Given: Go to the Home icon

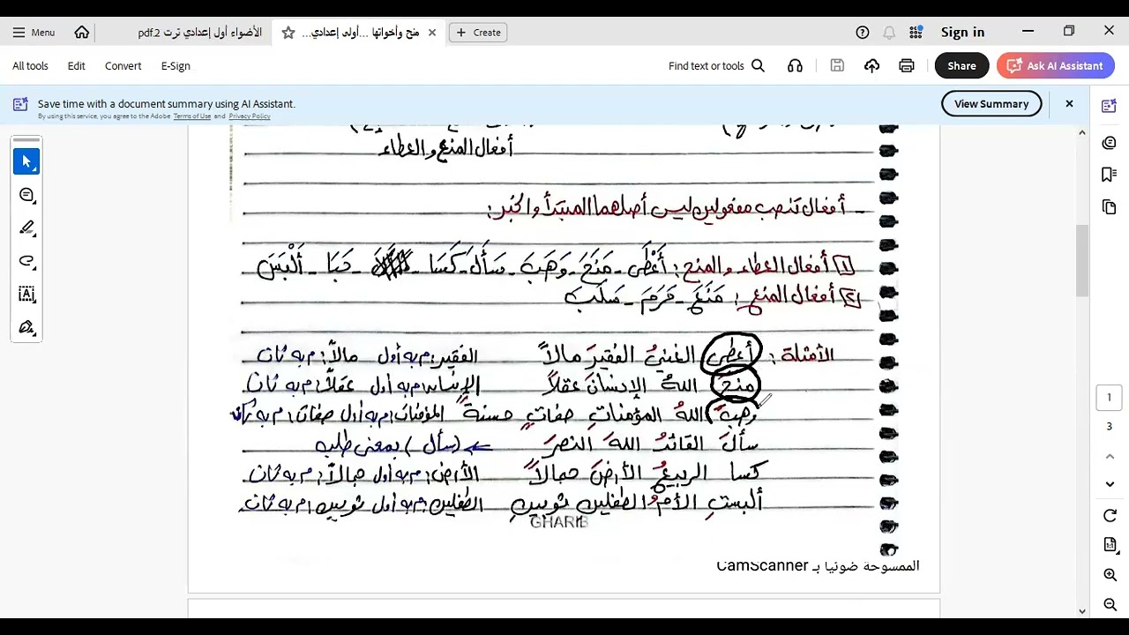Looking at the screenshot, I should 82,33.
